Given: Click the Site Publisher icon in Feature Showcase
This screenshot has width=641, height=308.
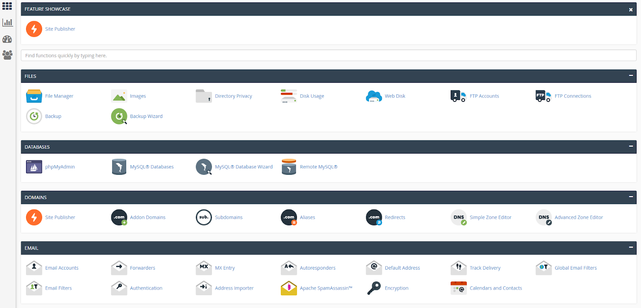Looking at the screenshot, I should tap(34, 29).
